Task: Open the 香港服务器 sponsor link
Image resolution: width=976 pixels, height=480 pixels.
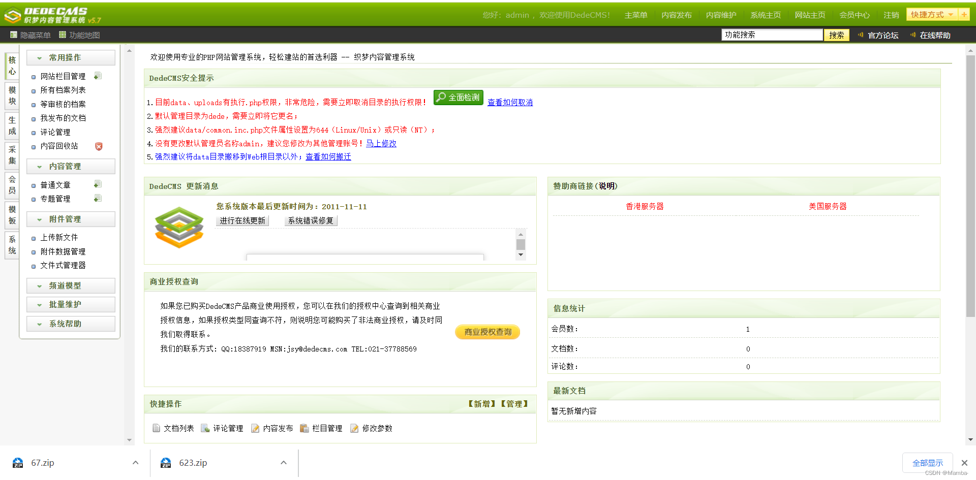Action: [x=645, y=206]
